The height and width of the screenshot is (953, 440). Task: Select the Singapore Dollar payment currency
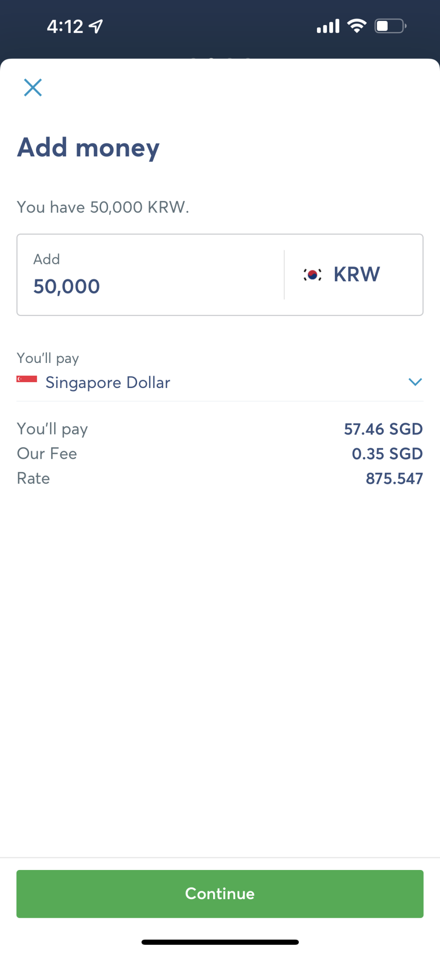click(x=220, y=382)
